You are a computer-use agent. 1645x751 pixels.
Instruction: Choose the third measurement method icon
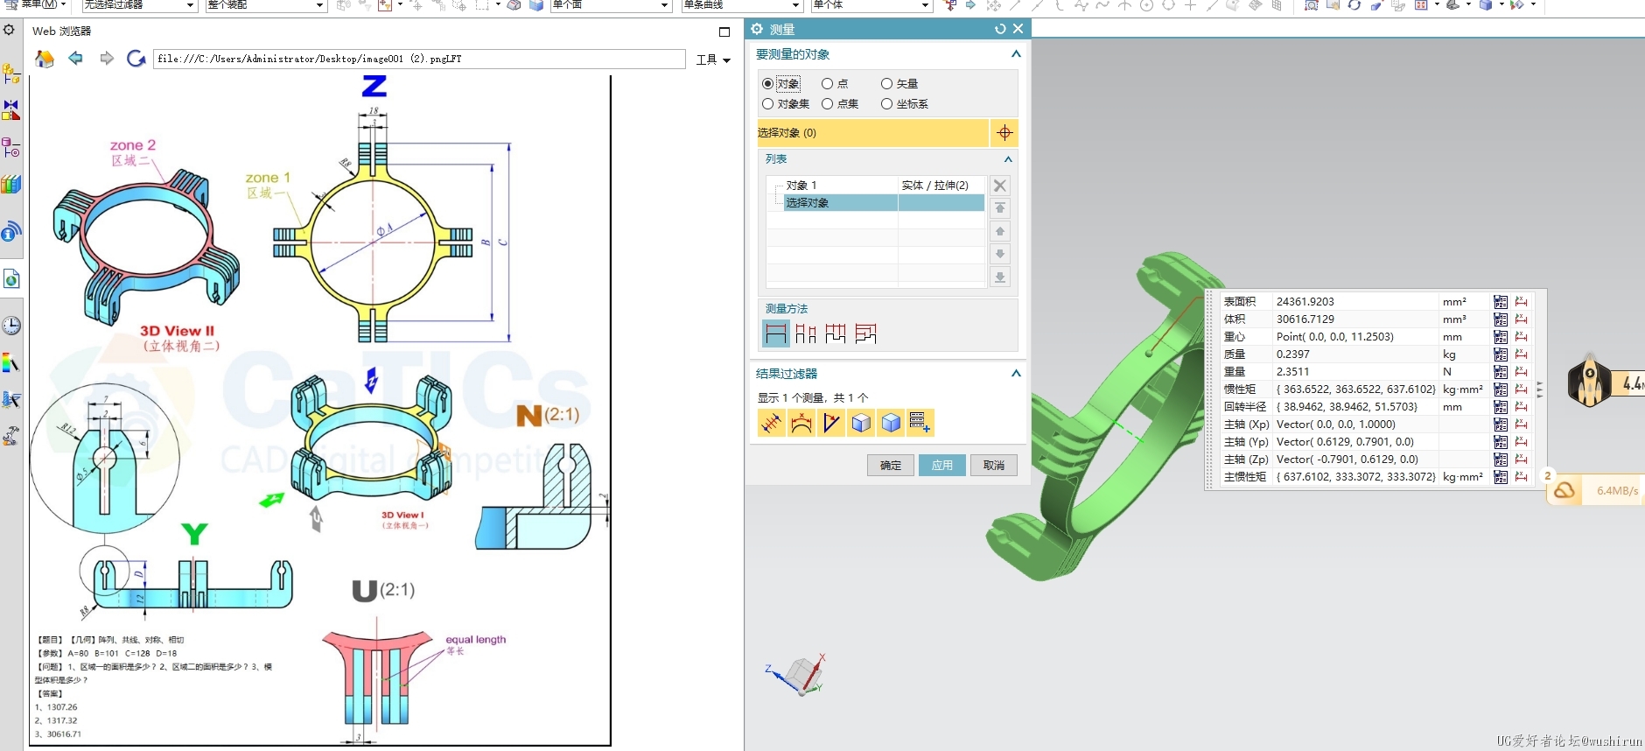(836, 333)
